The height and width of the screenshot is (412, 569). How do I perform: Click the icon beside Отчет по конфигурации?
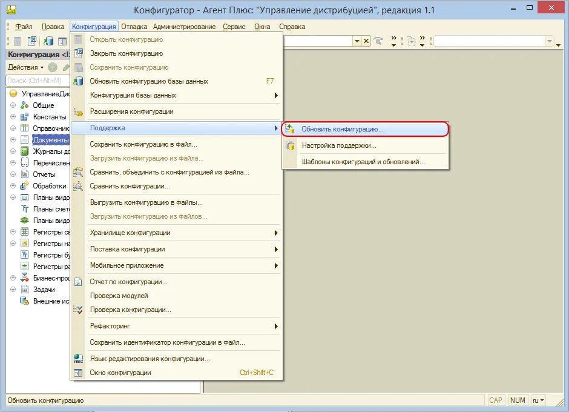(78, 282)
